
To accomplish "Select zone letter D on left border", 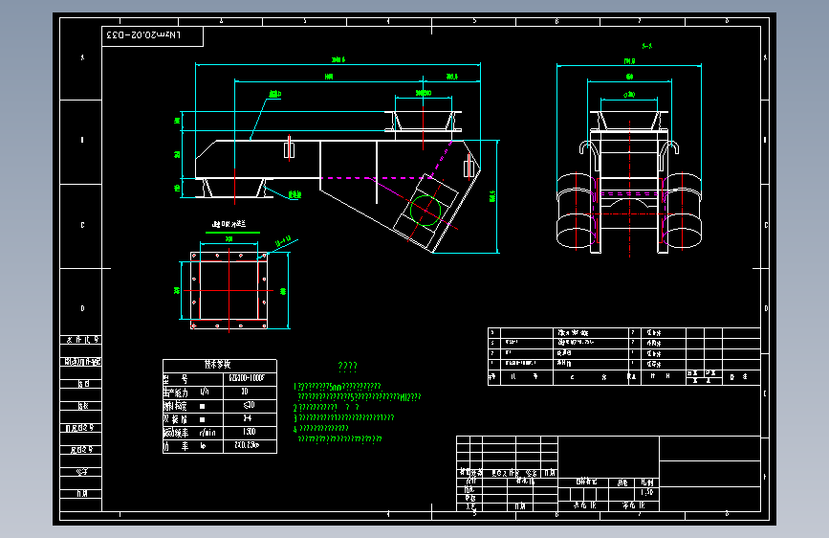I will tap(82, 308).
